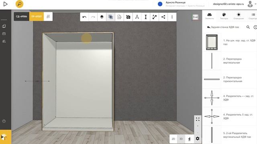257x144 pixels.
Task: Take a snapshot with camera icon
Action: tap(128, 17)
